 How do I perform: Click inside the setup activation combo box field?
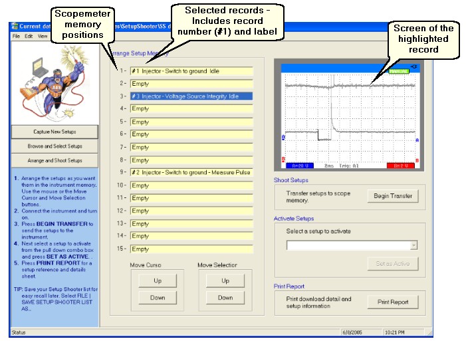[x=348, y=245]
